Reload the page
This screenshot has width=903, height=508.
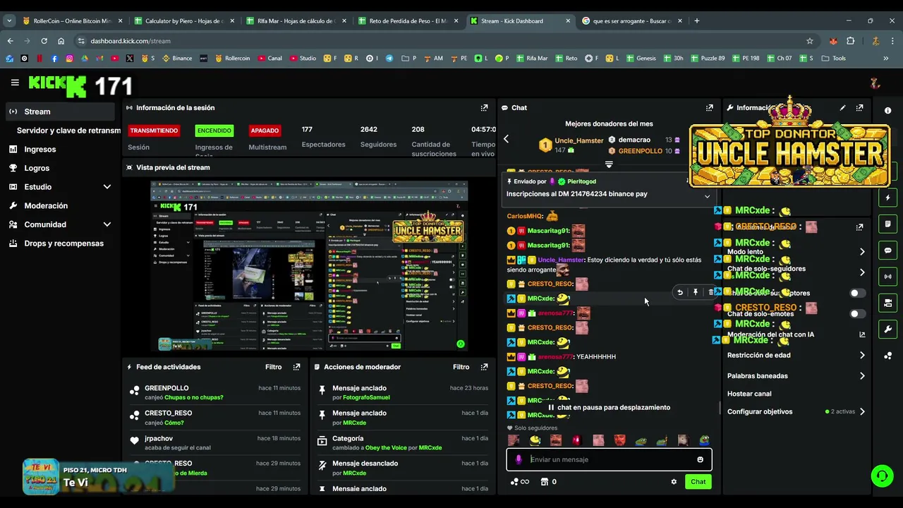[x=44, y=41]
